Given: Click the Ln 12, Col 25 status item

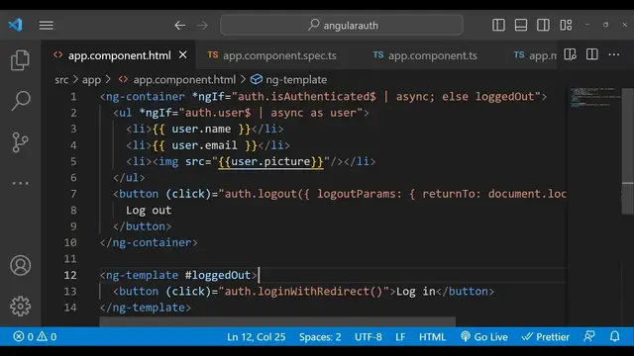Looking at the screenshot, I should [257, 336].
